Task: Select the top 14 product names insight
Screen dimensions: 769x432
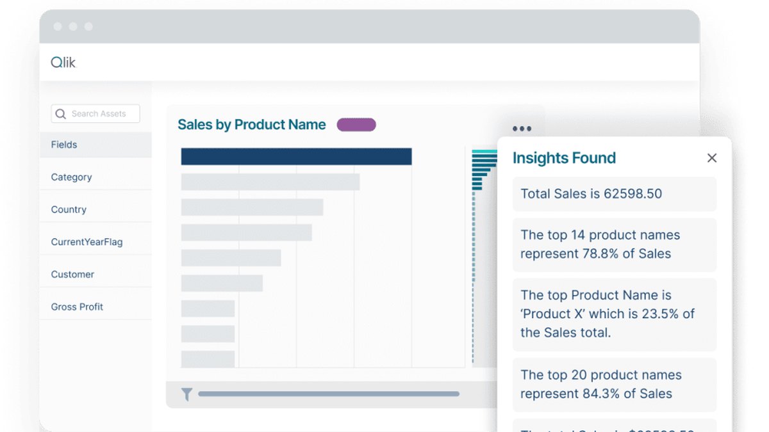Action: 615,244
